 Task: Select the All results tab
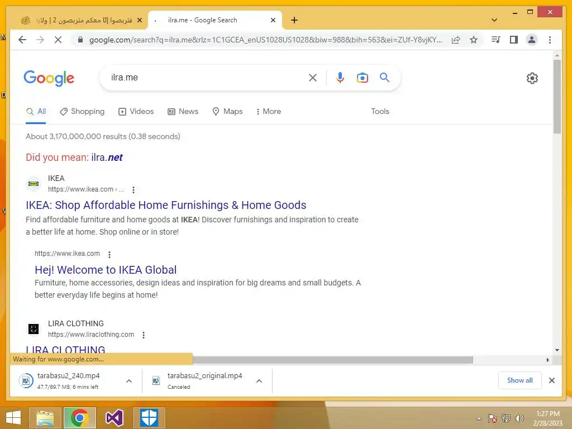tap(36, 112)
